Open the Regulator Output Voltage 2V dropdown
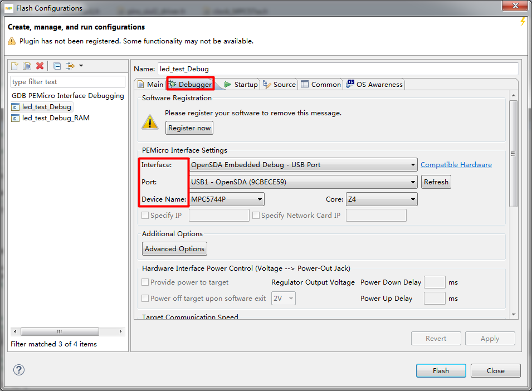The height and width of the screenshot is (391, 532). pos(284,299)
